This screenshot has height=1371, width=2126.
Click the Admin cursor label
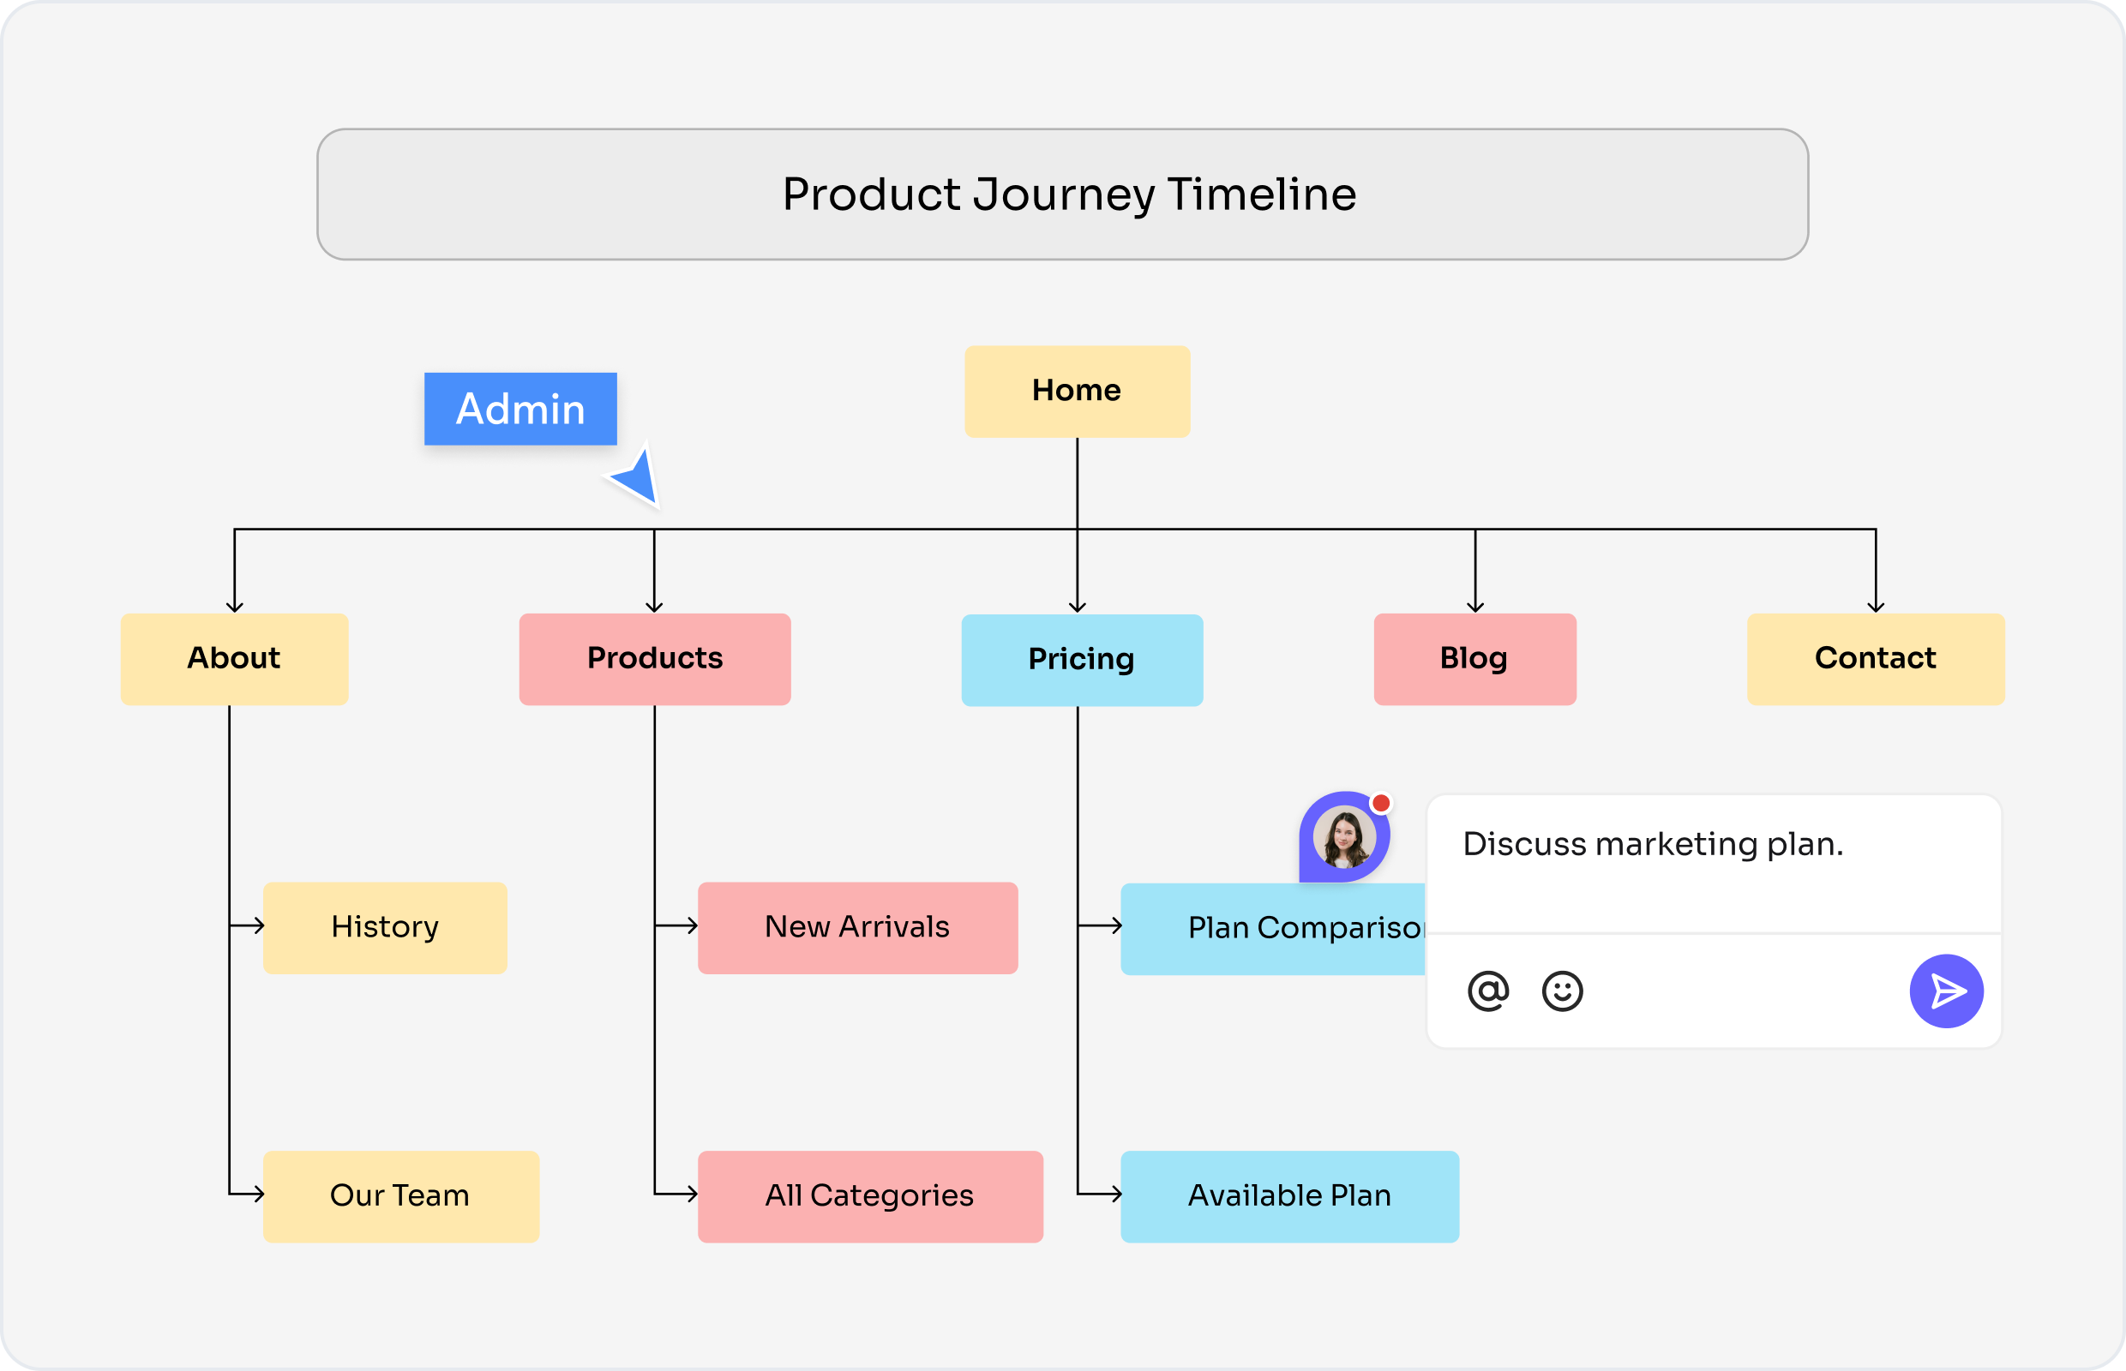(x=520, y=409)
